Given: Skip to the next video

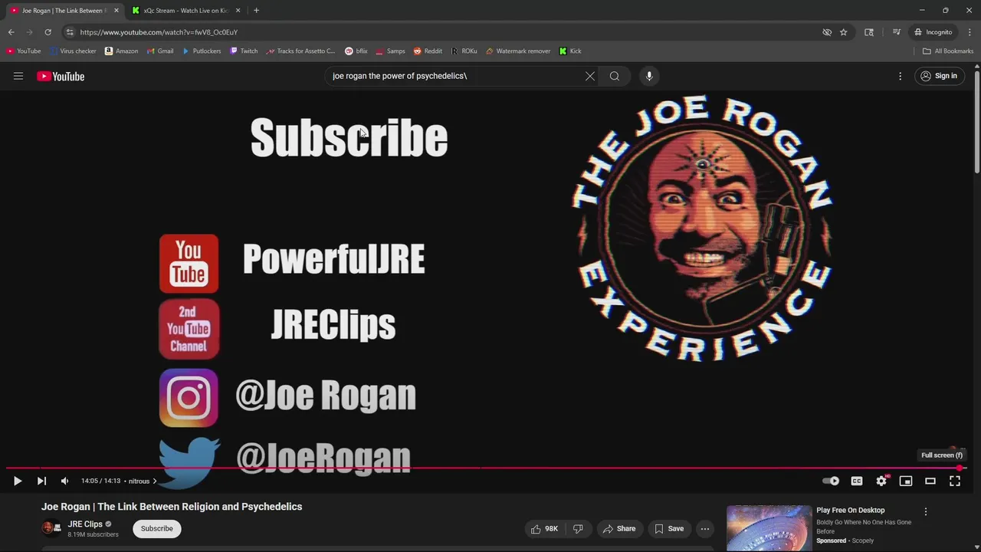Looking at the screenshot, I should 41,481.
